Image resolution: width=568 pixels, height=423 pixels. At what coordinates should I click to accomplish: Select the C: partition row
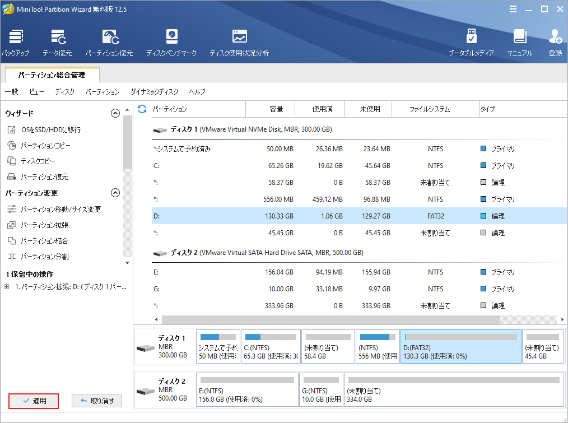coord(359,166)
